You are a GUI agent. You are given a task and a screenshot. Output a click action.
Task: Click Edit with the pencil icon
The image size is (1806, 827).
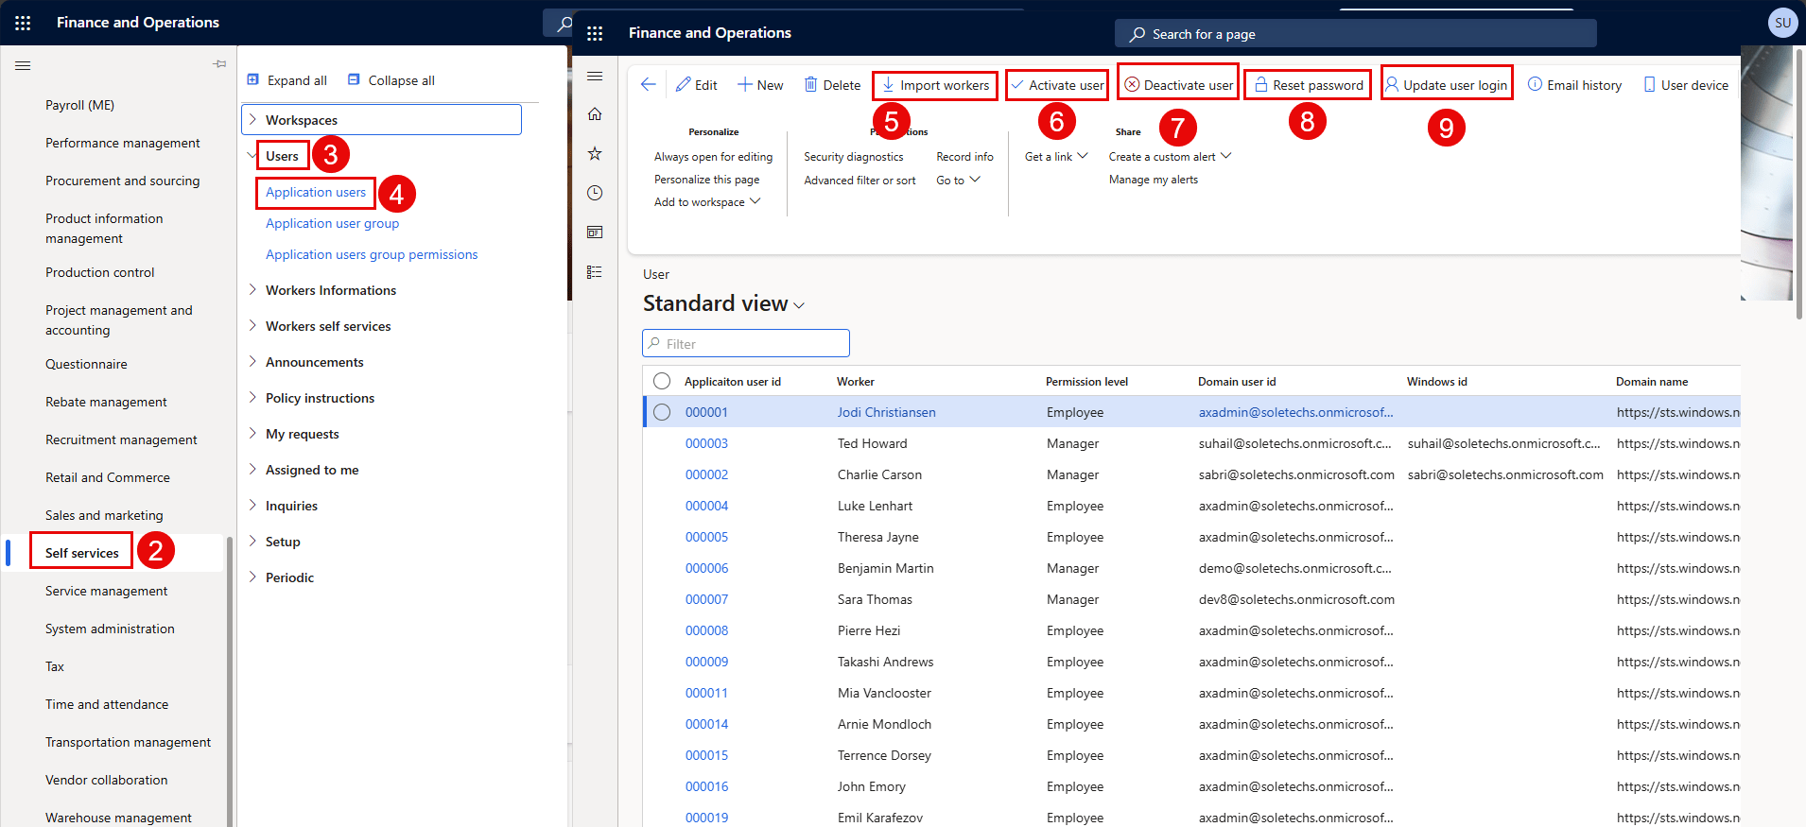point(696,85)
